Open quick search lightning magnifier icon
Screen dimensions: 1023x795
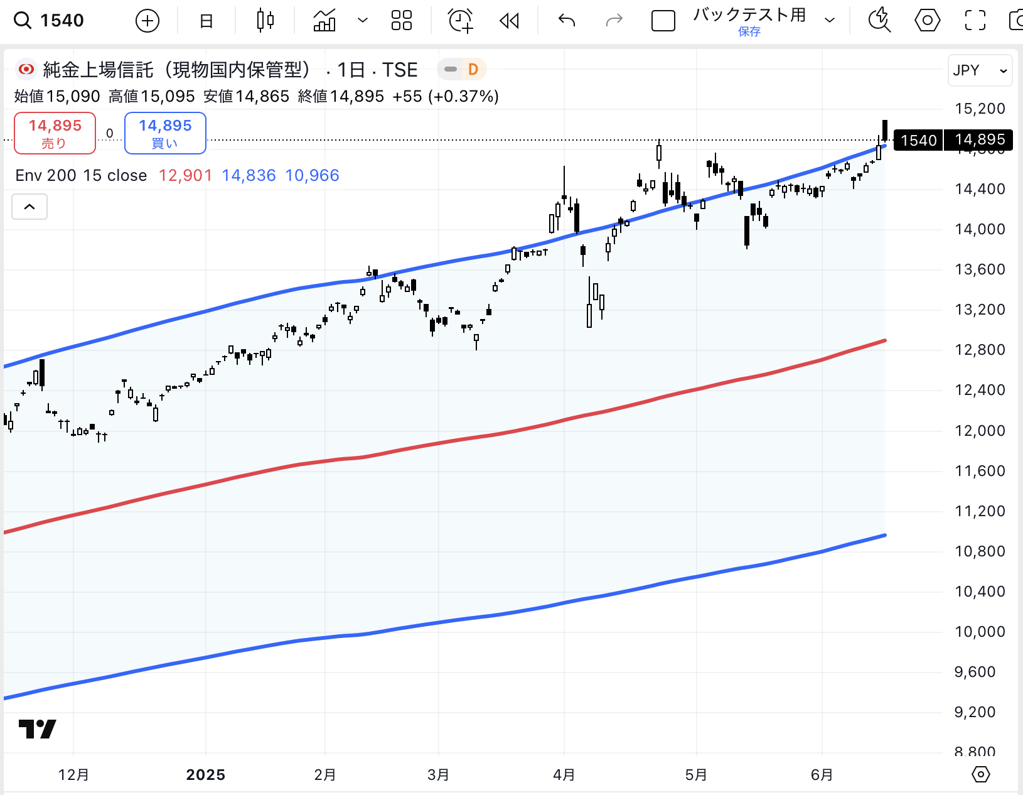[879, 21]
